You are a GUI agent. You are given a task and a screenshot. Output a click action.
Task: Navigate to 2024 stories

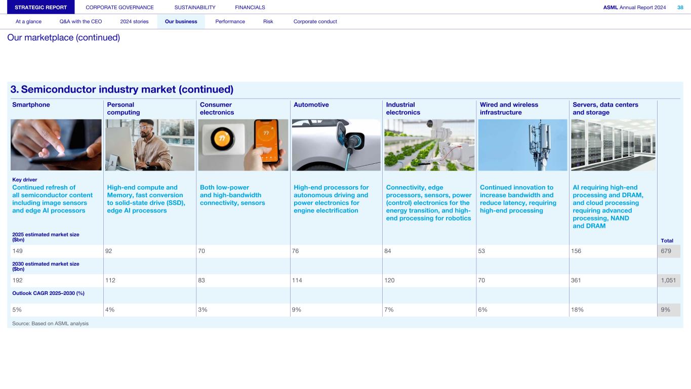pos(134,22)
